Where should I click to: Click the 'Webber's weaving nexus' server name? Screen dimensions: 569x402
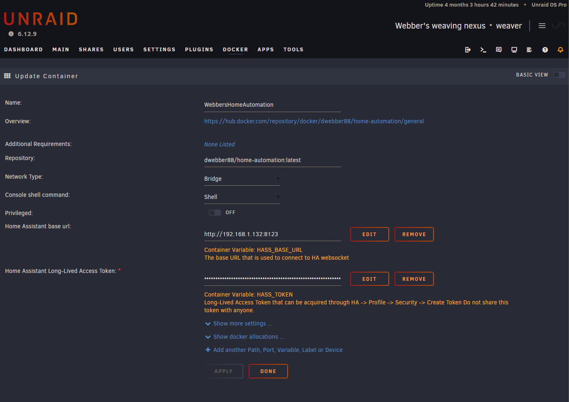point(440,26)
